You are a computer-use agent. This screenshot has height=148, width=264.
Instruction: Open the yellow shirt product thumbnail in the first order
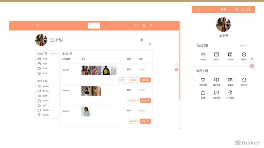coord(106,70)
